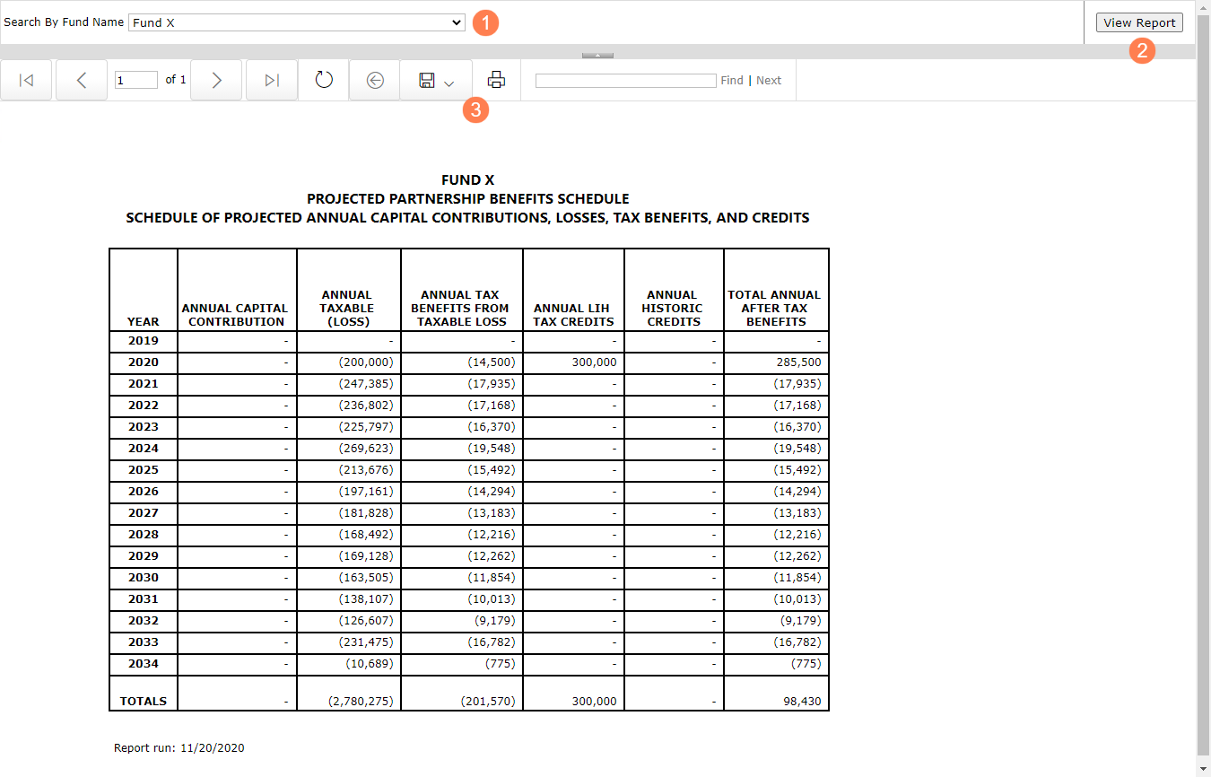Screen dimensions: 1211x777
Task: Collapse the parameters area with the small arrow
Action: pyautogui.click(x=597, y=55)
